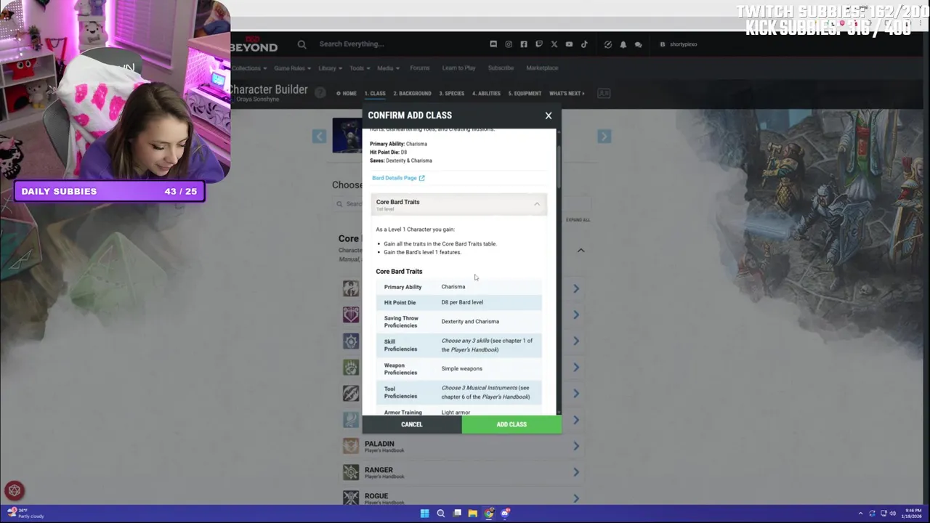Click the character sheet icon after What's Next
Screen dimensions: 930x523
tap(604, 94)
